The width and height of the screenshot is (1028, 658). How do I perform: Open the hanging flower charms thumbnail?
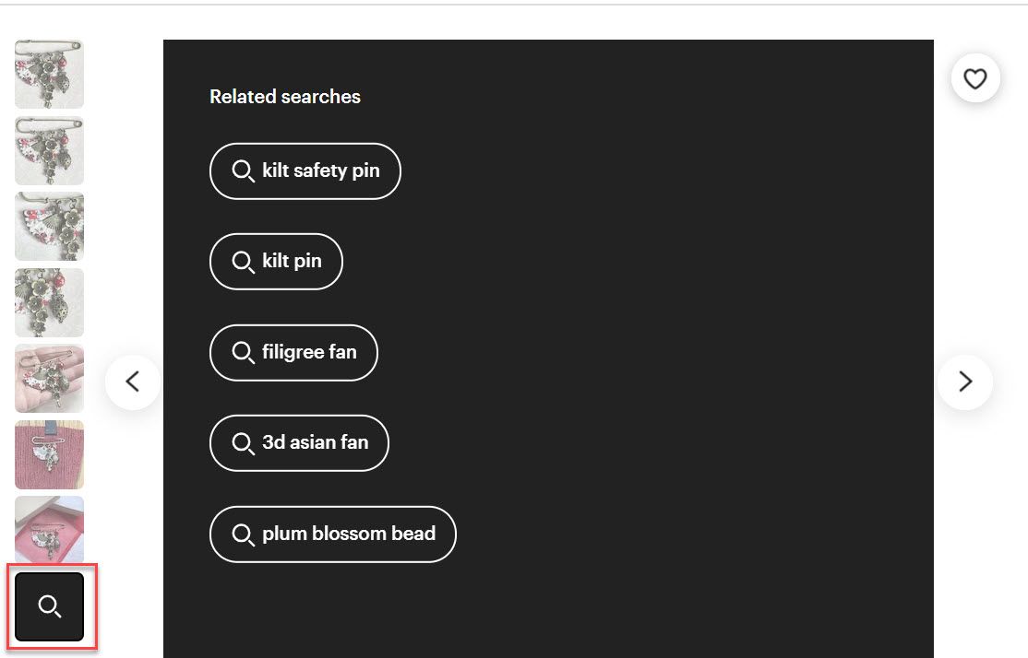[x=50, y=302]
